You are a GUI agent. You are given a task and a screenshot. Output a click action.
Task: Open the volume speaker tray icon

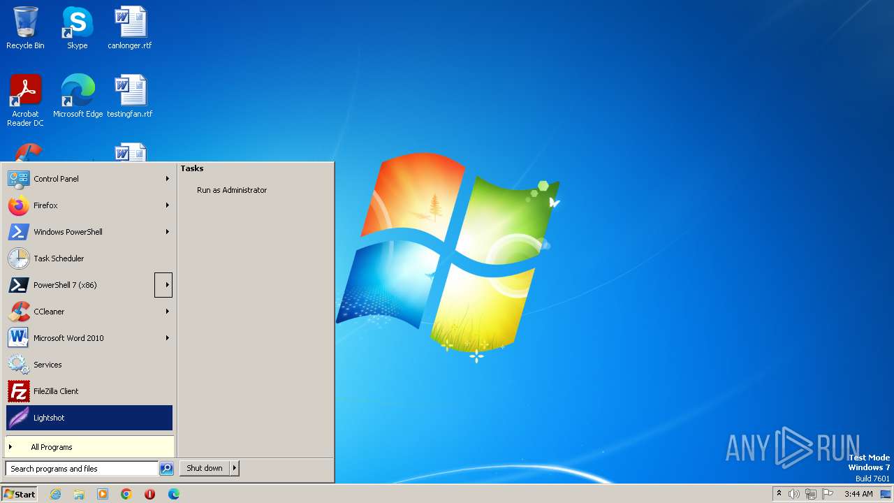point(794,494)
